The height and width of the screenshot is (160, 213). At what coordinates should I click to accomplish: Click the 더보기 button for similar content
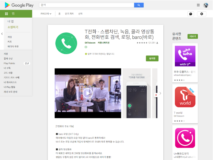[193, 36]
